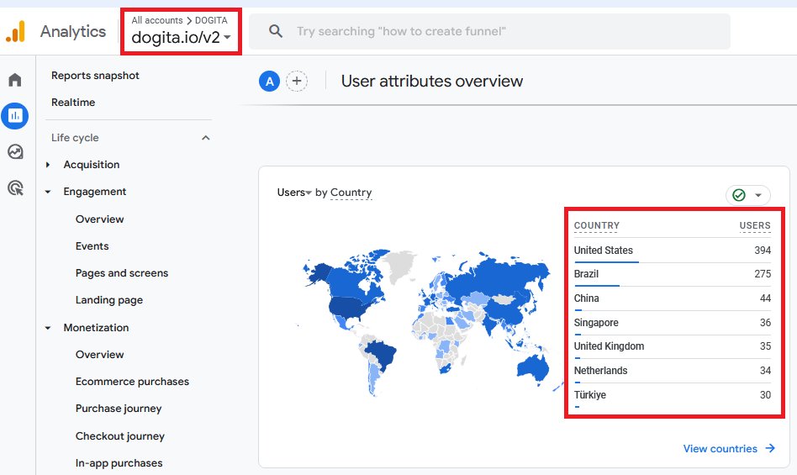Open Overview under Engagement

[99, 219]
